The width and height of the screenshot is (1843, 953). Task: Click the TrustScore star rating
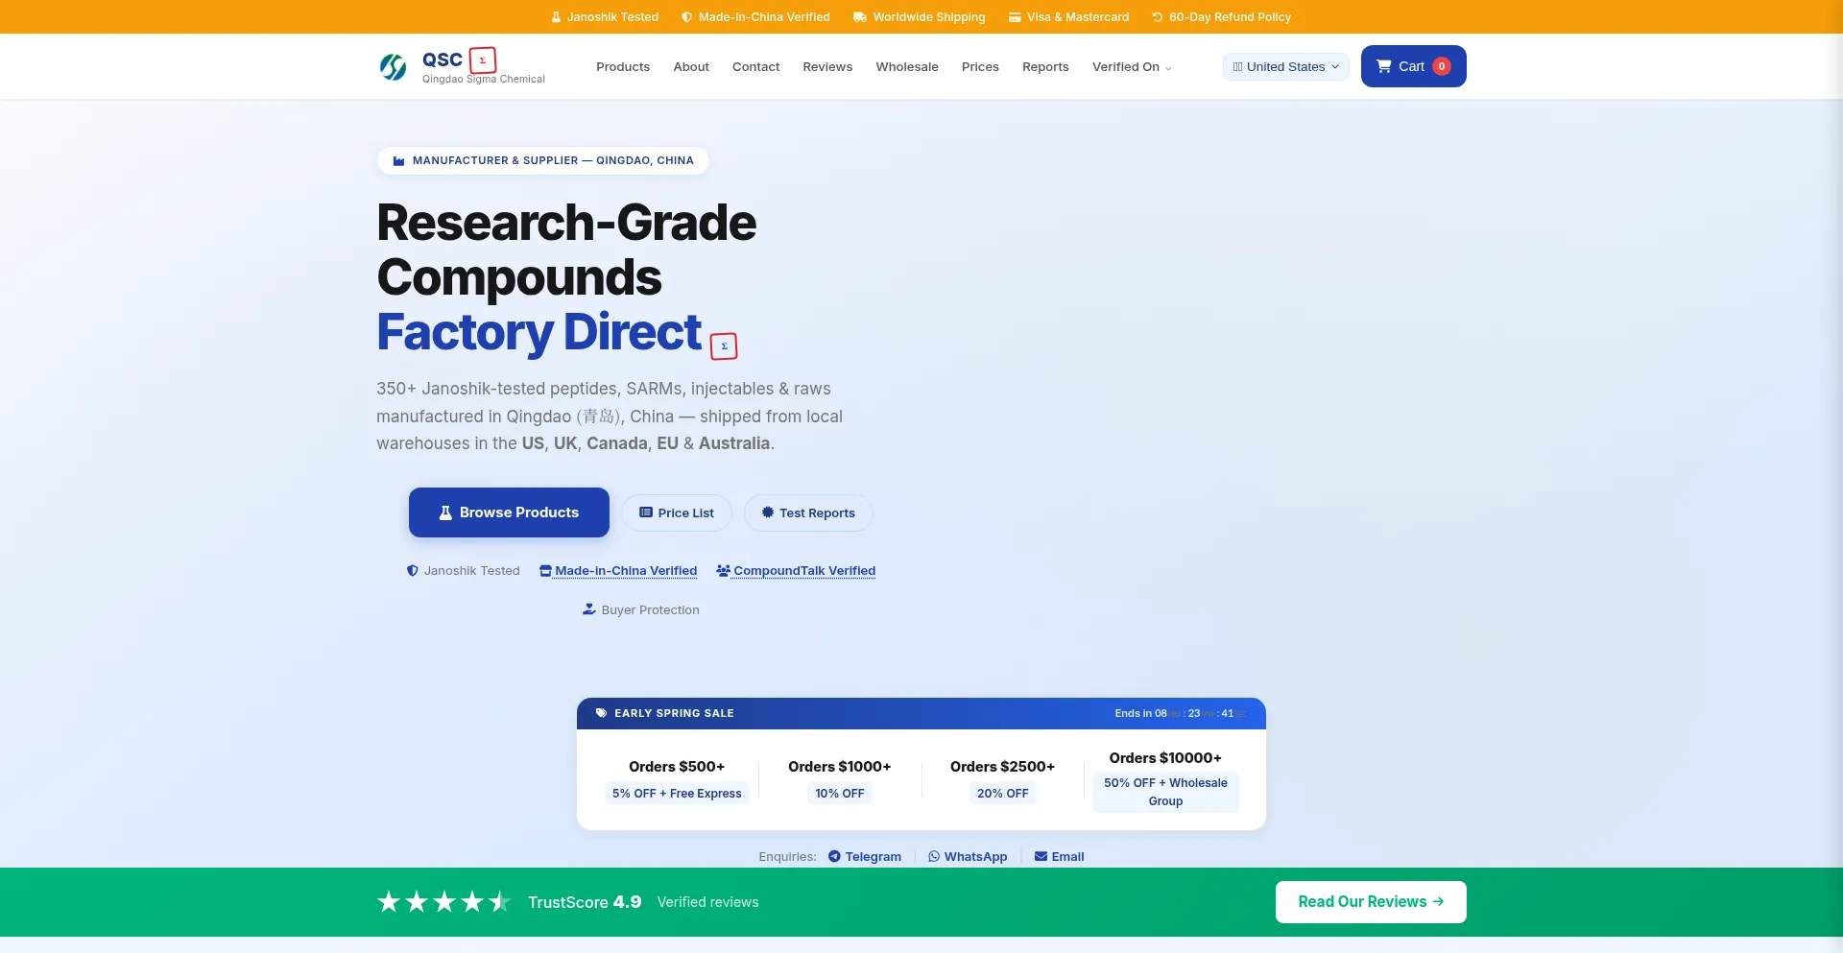tap(444, 902)
